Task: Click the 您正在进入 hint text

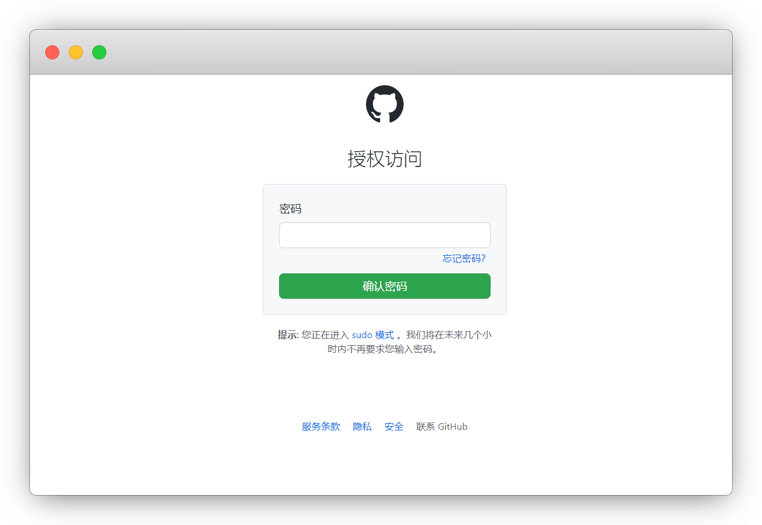Action: [325, 335]
